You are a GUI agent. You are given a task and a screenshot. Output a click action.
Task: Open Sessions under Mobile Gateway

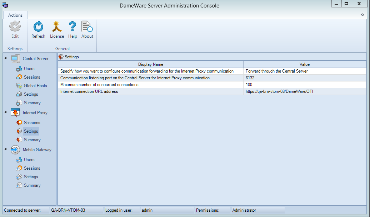(x=32, y=168)
